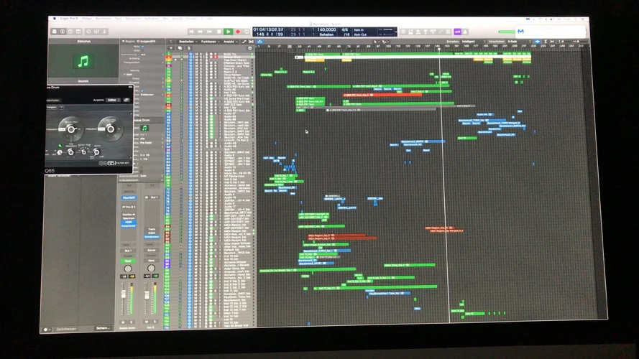Click Compare button in plugin window
This screenshot has height=359, width=639.
(51, 108)
